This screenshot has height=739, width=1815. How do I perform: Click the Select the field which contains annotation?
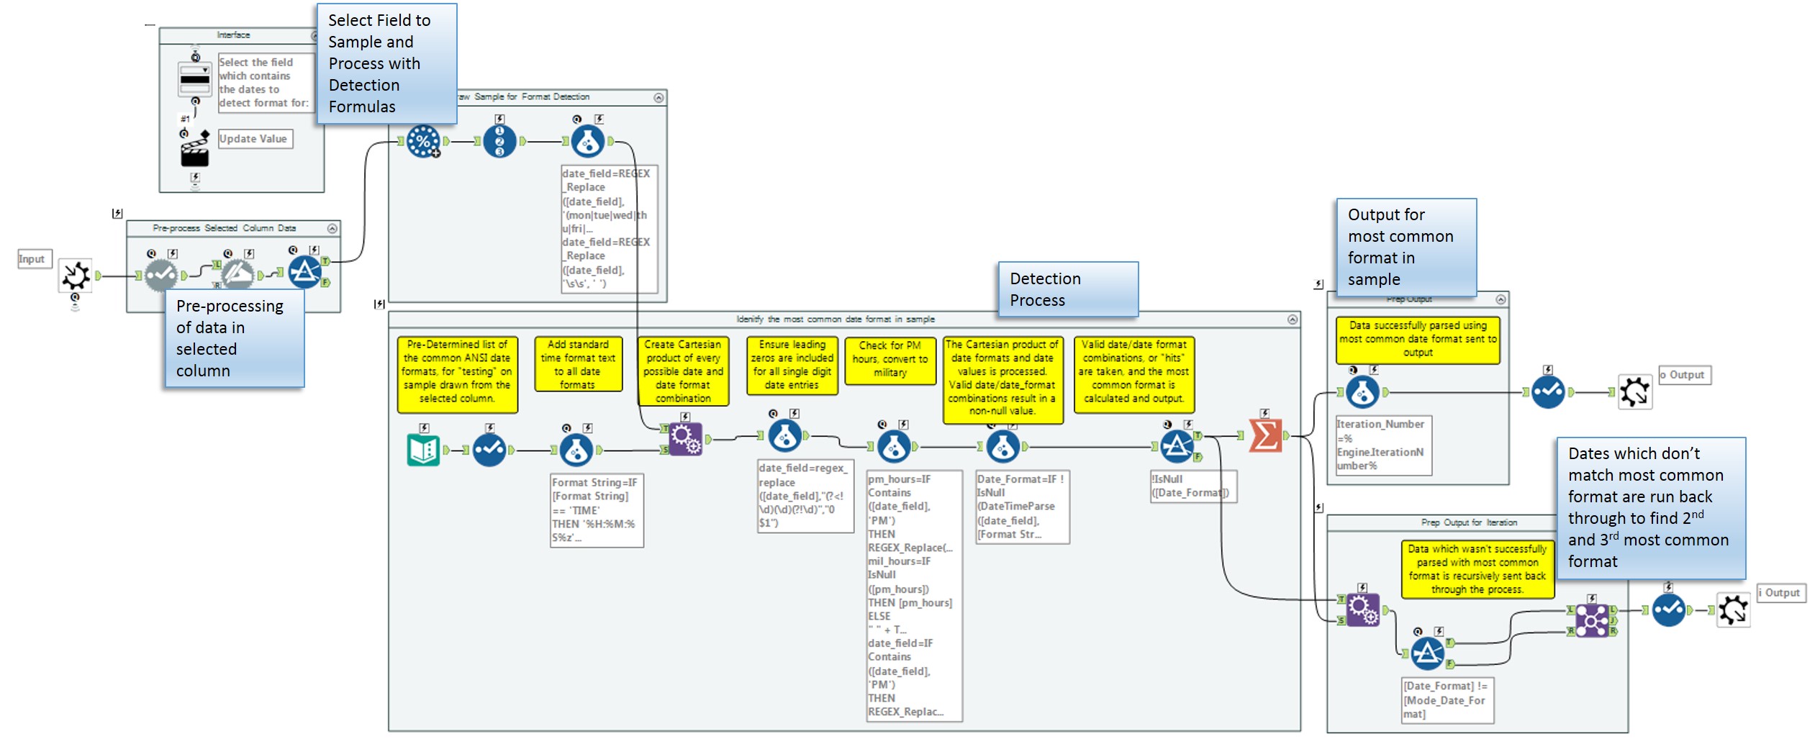click(265, 83)
